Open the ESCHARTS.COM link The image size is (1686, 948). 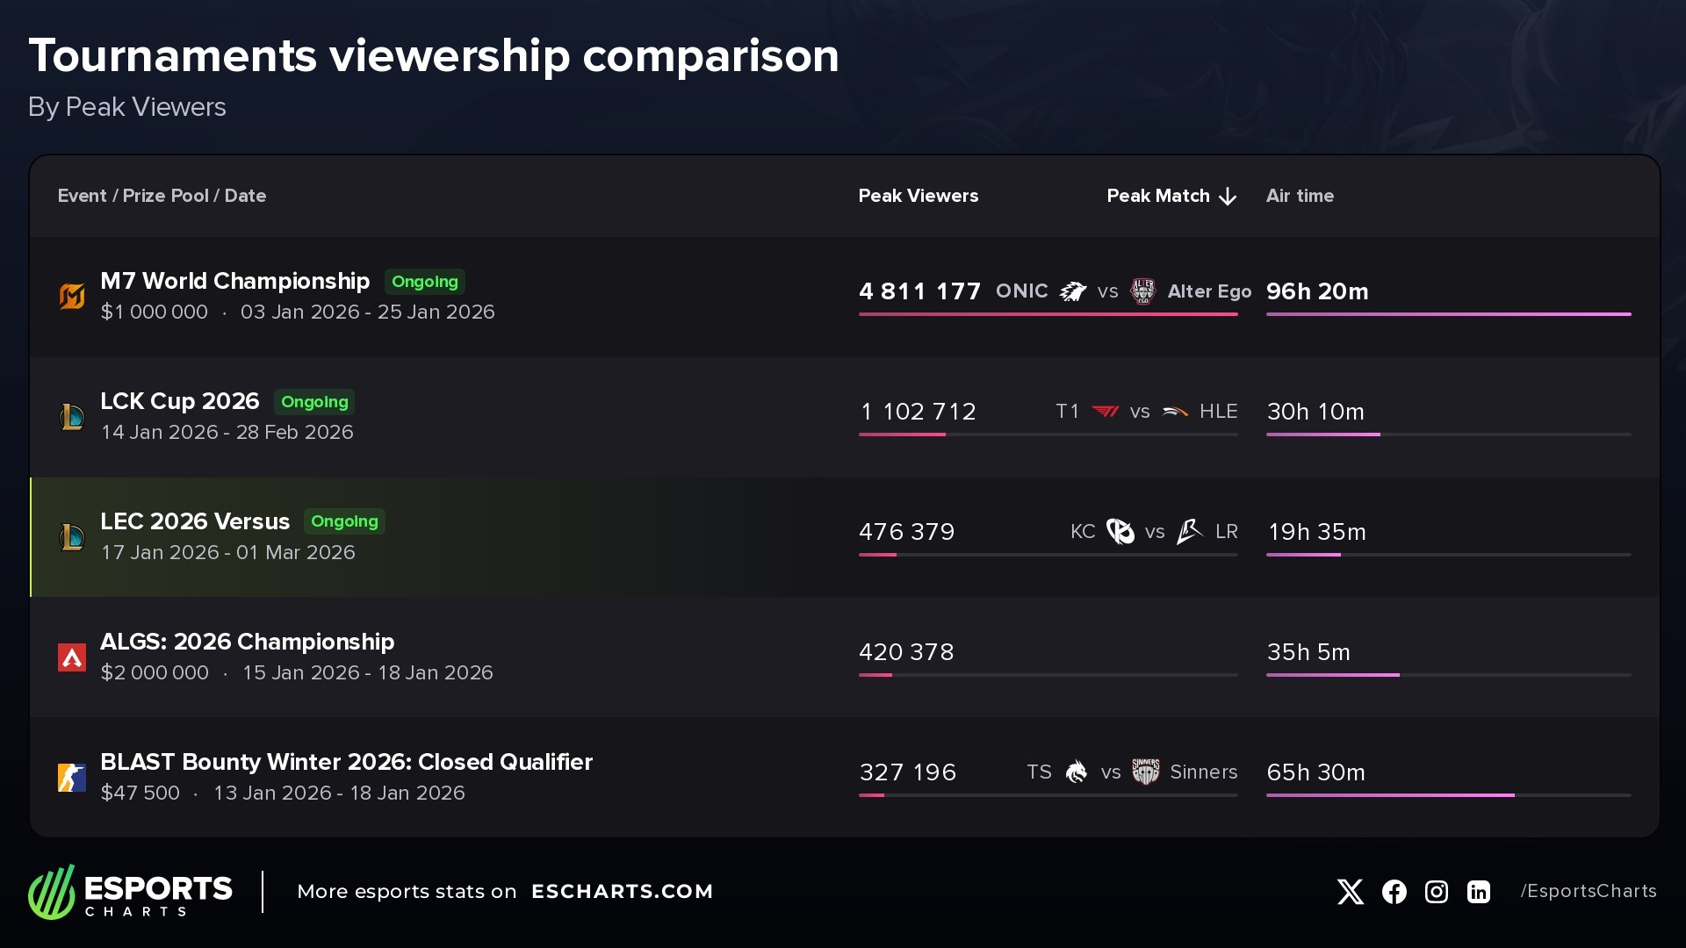click(x=622, y=892)
